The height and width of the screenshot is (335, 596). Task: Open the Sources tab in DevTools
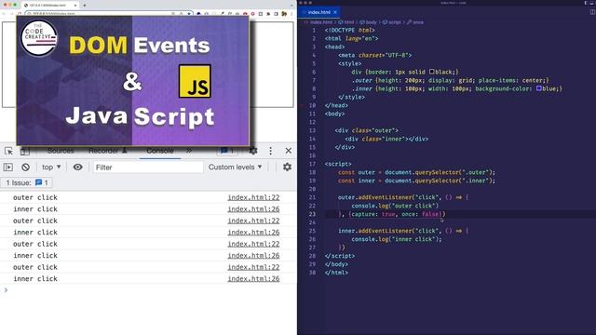[x=61, y=151]
